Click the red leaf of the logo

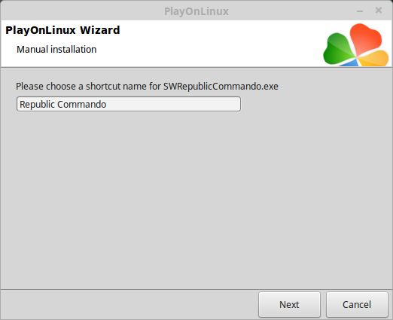point(365,38)
